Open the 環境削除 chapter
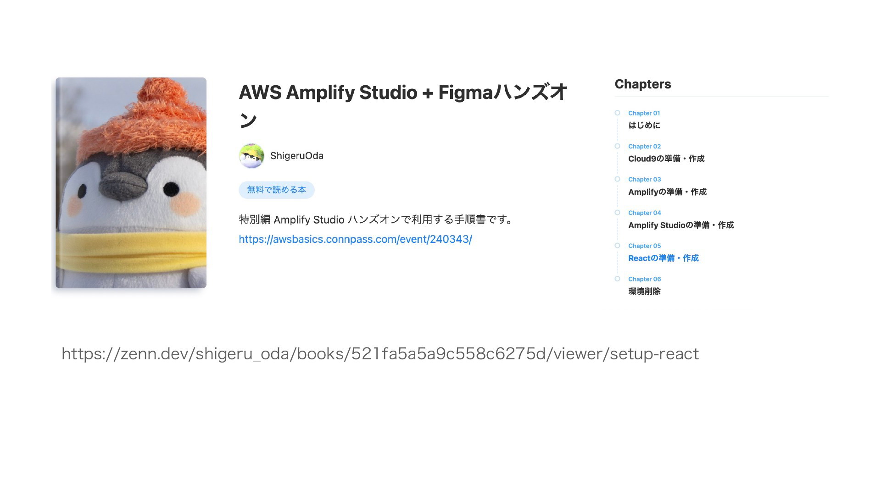The image size is (881, 495). 644,291
